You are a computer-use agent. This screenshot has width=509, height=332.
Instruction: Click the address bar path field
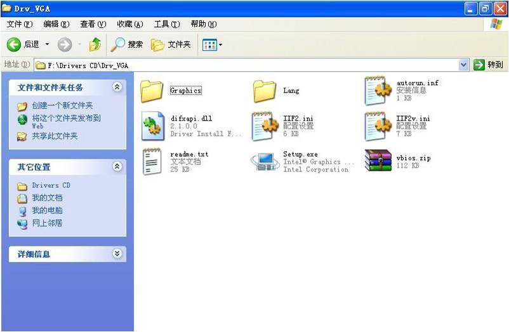tap(248, 65)
